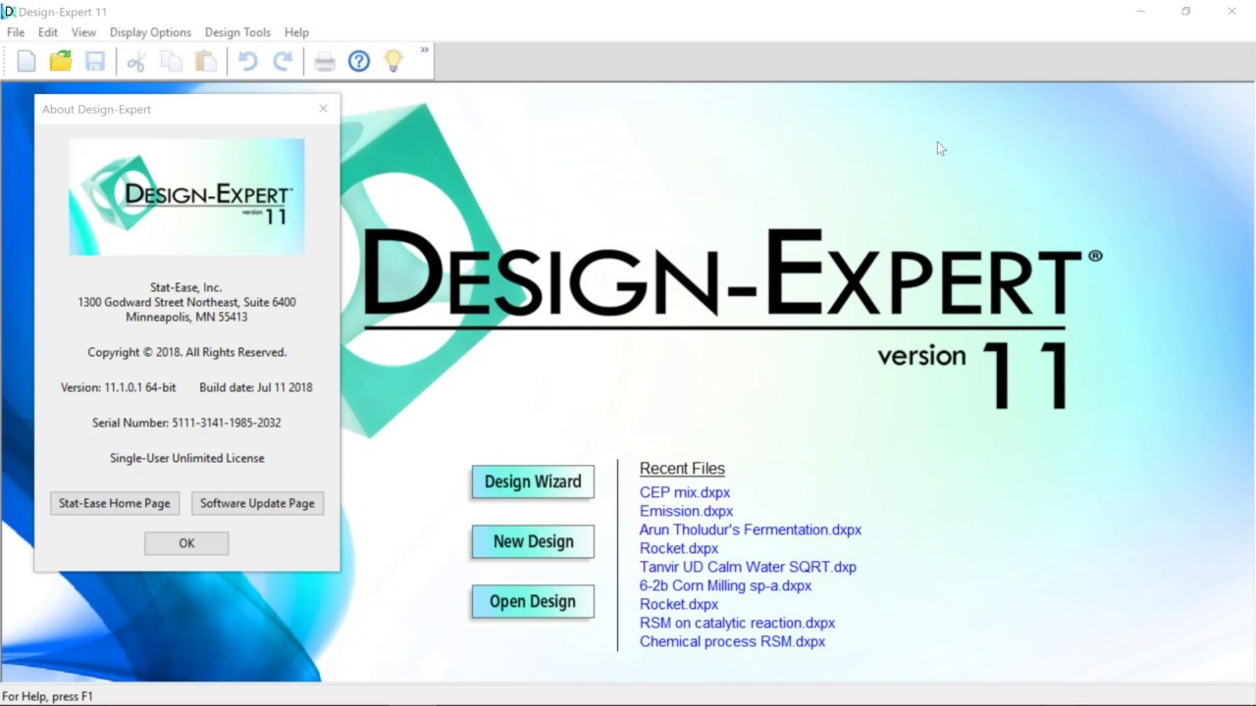The image size is (1256, 706).
Task: Click OK in About Design-Expert dialog
Action: [x=186, y=543]
